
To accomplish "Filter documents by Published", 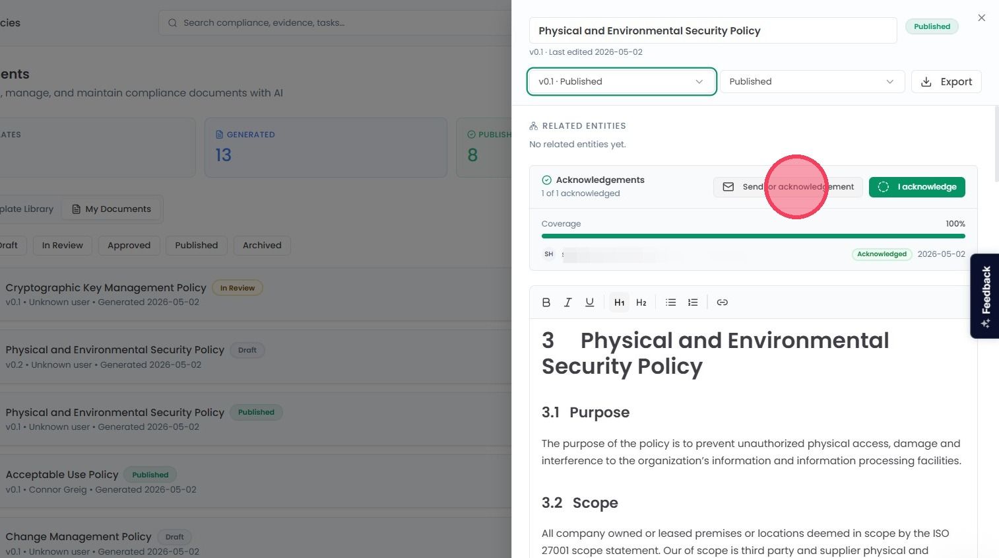I will point(197,246).
